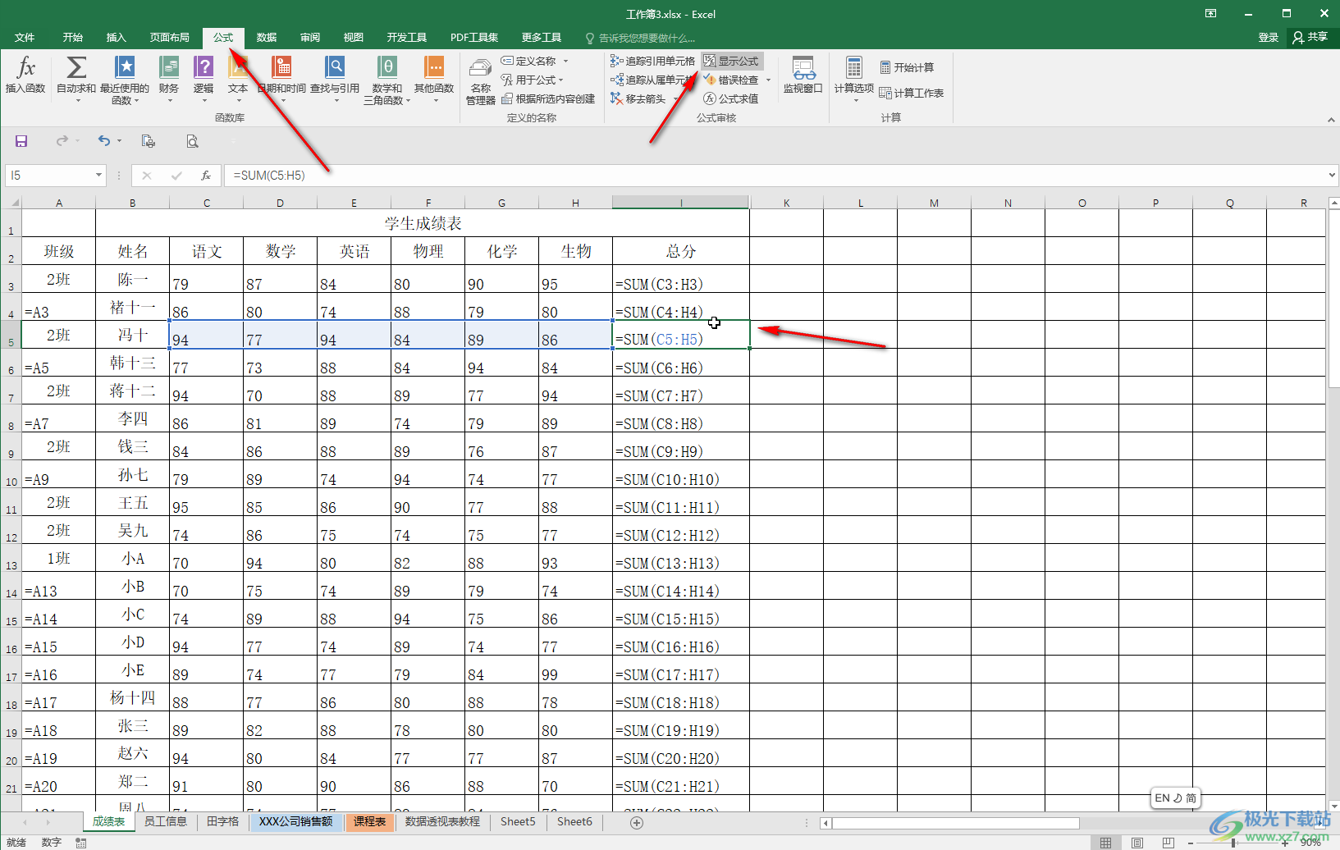
Task: Click the zoom out minus button
Action: point(1191,843)
